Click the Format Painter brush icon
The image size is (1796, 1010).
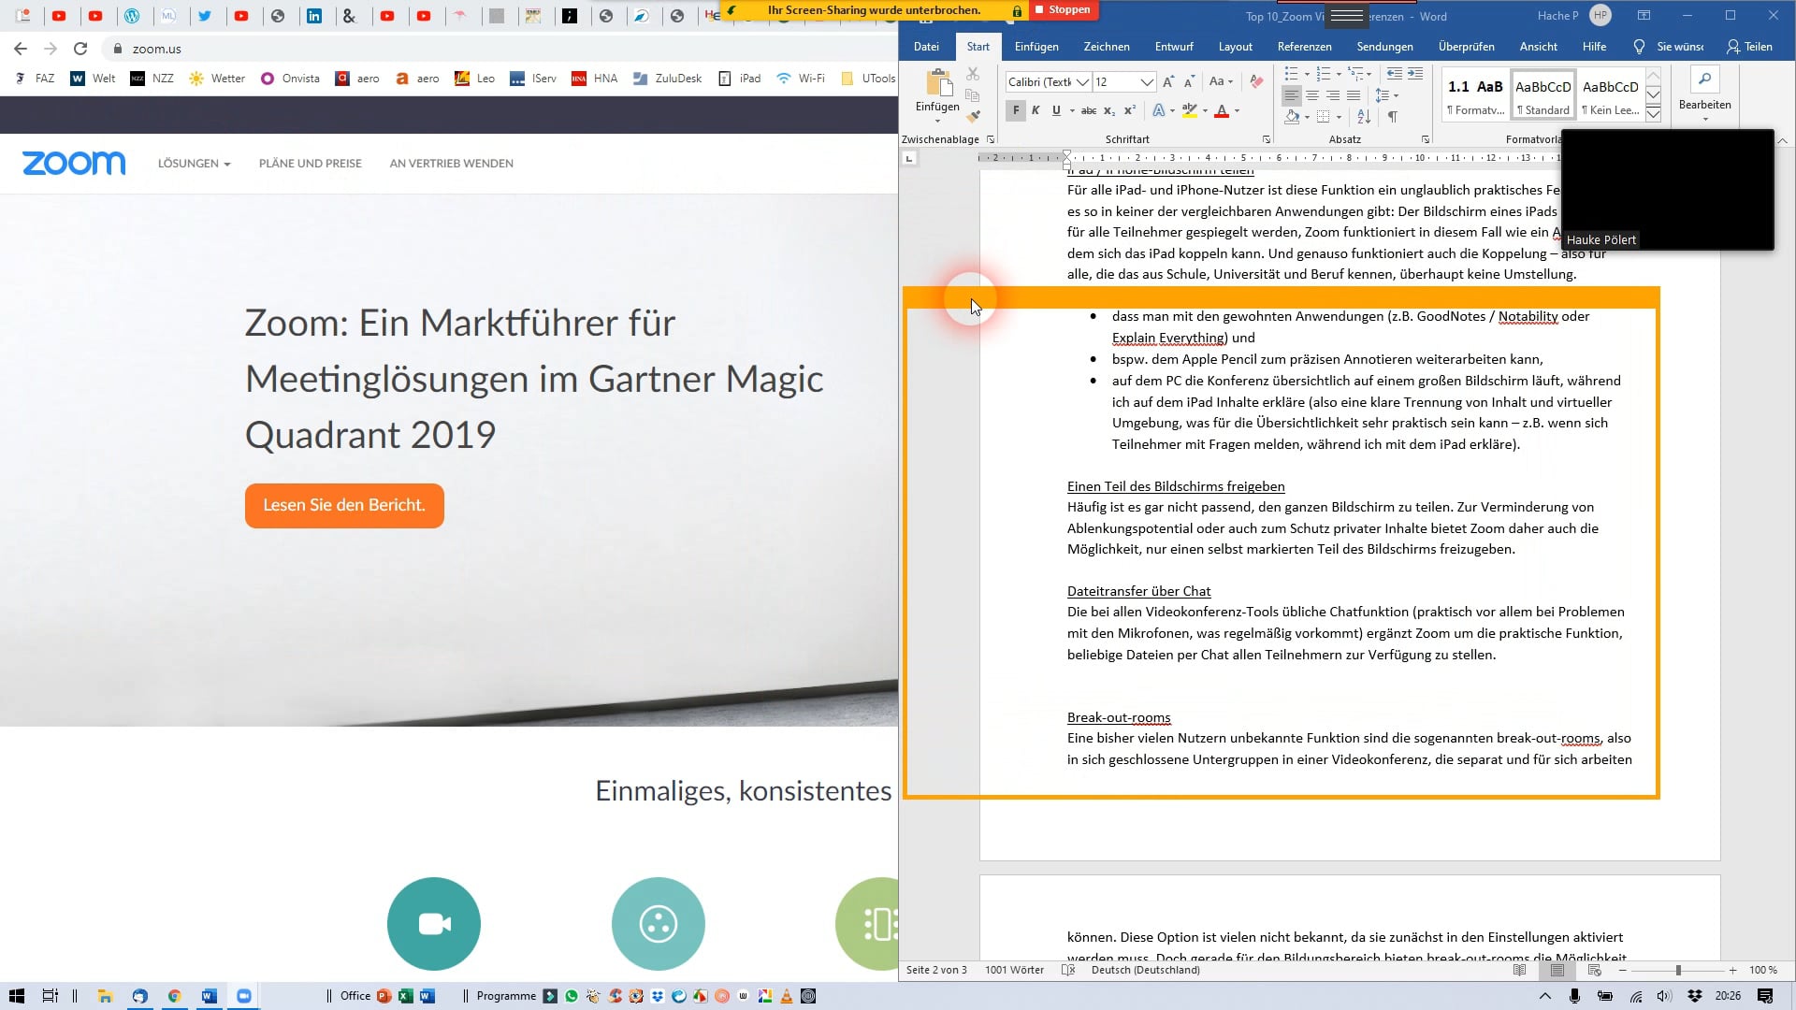tap(973, 116)
